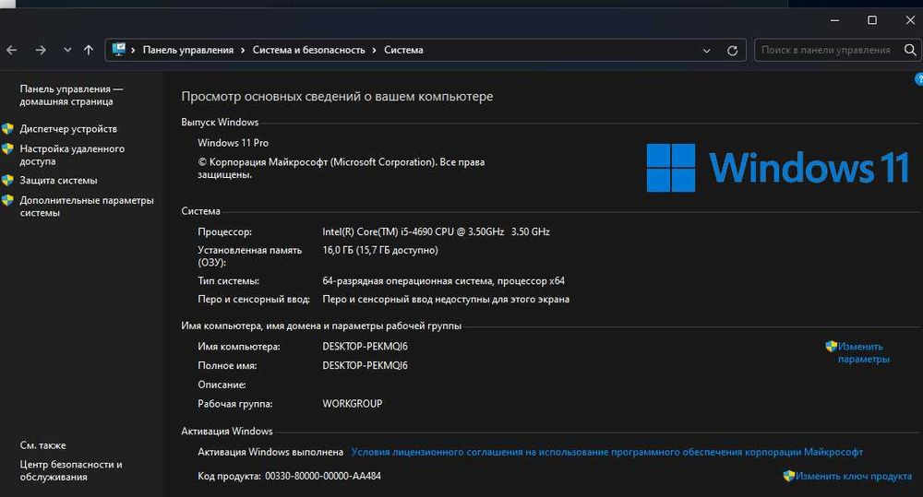
Task: Expand chevron after Система и безопасность breadcrumb
Action: [x=375, y=51]
